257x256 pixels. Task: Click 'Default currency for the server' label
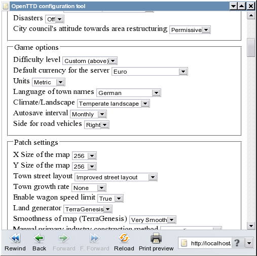(61, 70)
